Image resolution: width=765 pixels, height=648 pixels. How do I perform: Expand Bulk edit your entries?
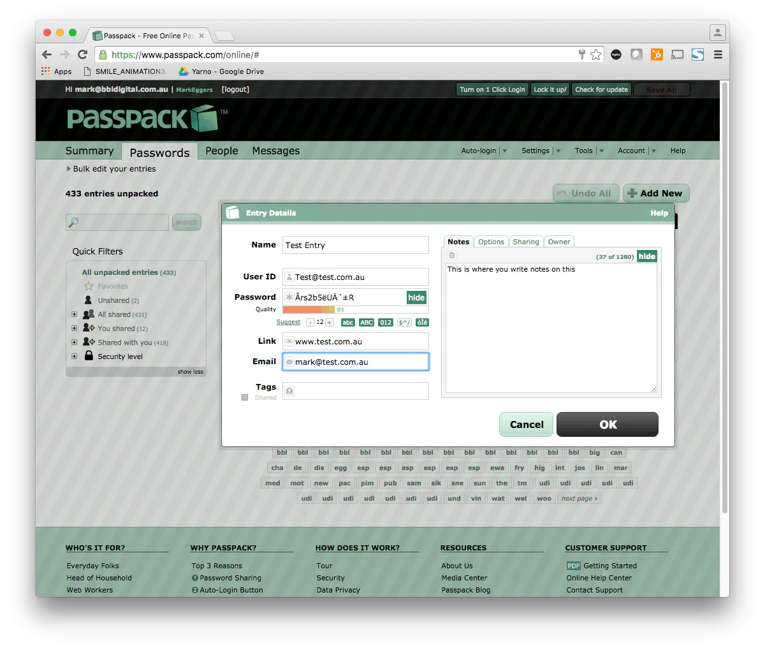coord(111,169)
